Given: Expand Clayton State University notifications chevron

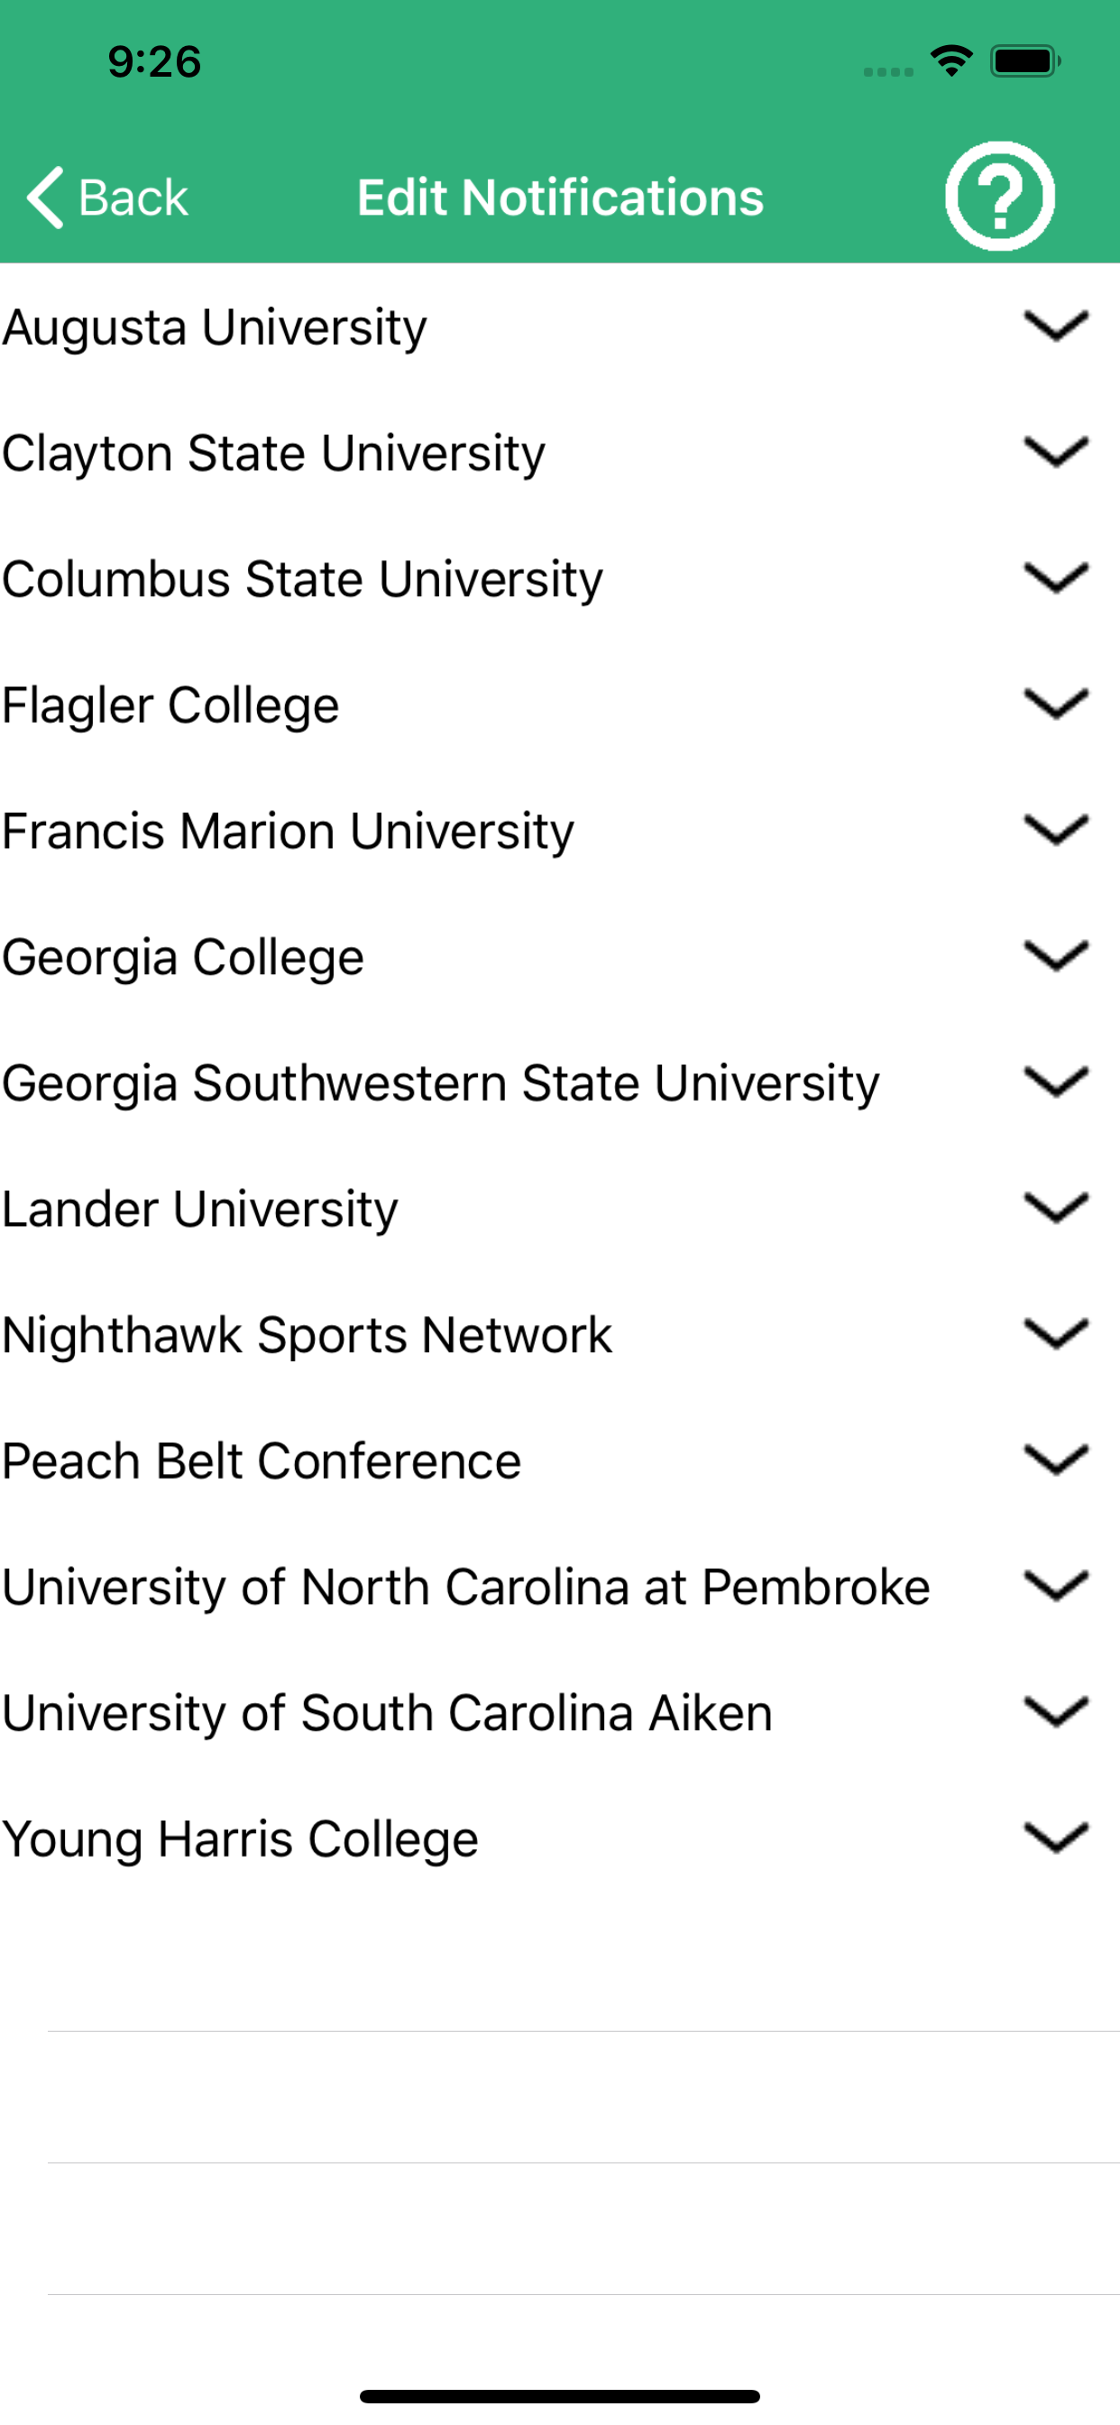Looking at the screenshot, I should pyautogui.click(x=1055, y=452).
